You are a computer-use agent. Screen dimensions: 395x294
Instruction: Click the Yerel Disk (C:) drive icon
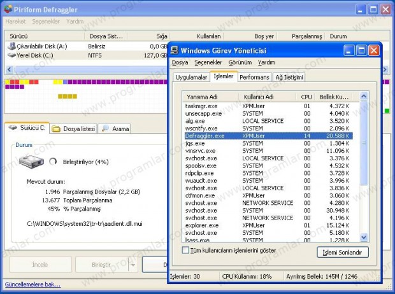tap(11, 55)
